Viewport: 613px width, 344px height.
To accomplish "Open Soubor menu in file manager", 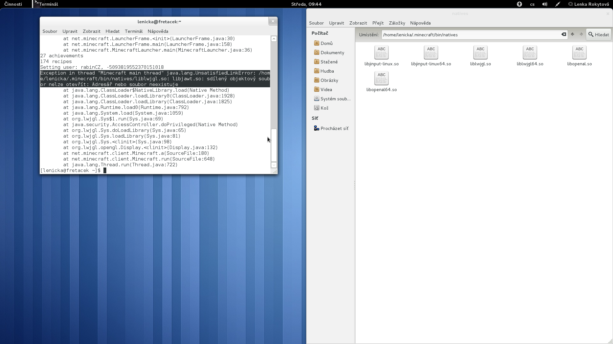I will point(316,23).
